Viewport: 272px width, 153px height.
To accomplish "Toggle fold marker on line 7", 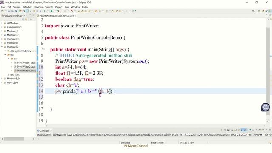I will [44, 49].
